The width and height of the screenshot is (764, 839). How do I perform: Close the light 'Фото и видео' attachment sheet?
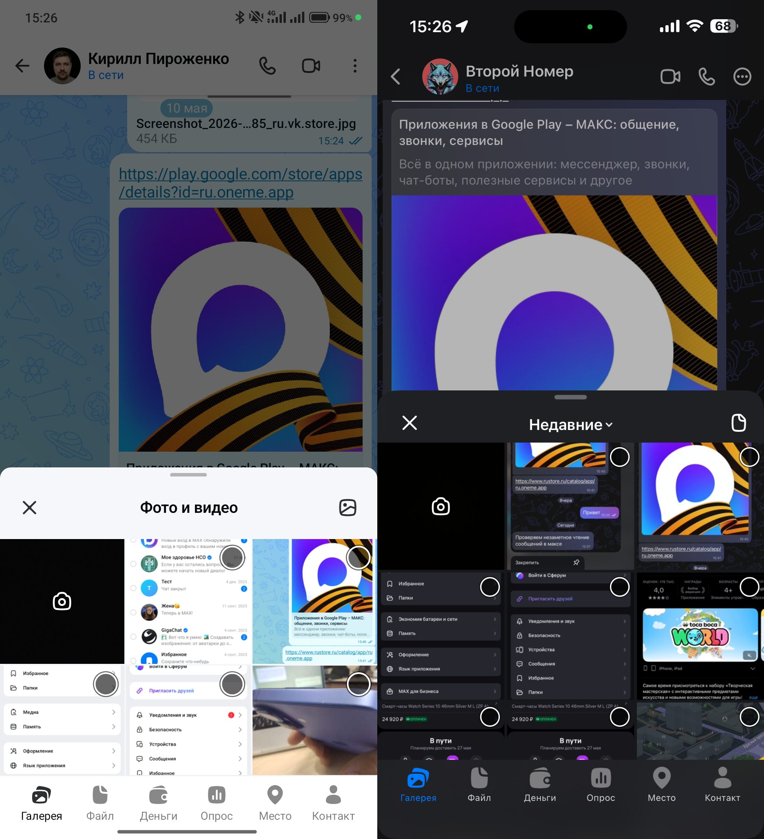point(30,507)
